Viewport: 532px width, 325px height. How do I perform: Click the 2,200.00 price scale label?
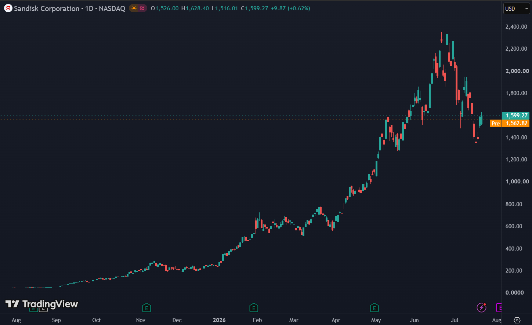pos(516,49)
